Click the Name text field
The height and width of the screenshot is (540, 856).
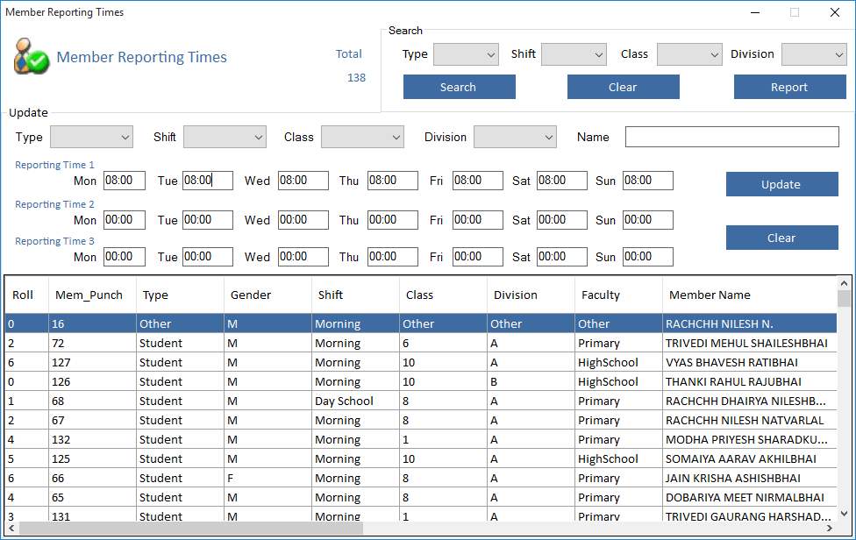731,137
